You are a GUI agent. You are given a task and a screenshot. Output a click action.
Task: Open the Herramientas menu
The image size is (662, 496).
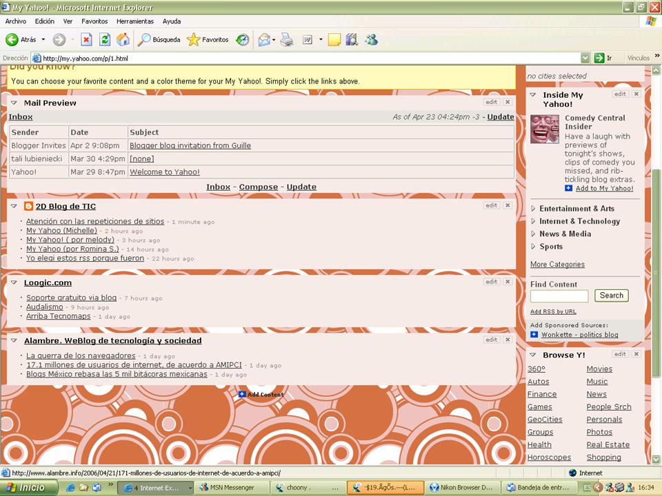[x=135, y=21]
